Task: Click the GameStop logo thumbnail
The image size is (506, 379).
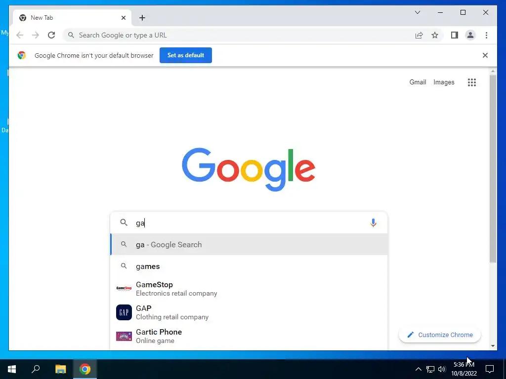Action: coord(124,288)
